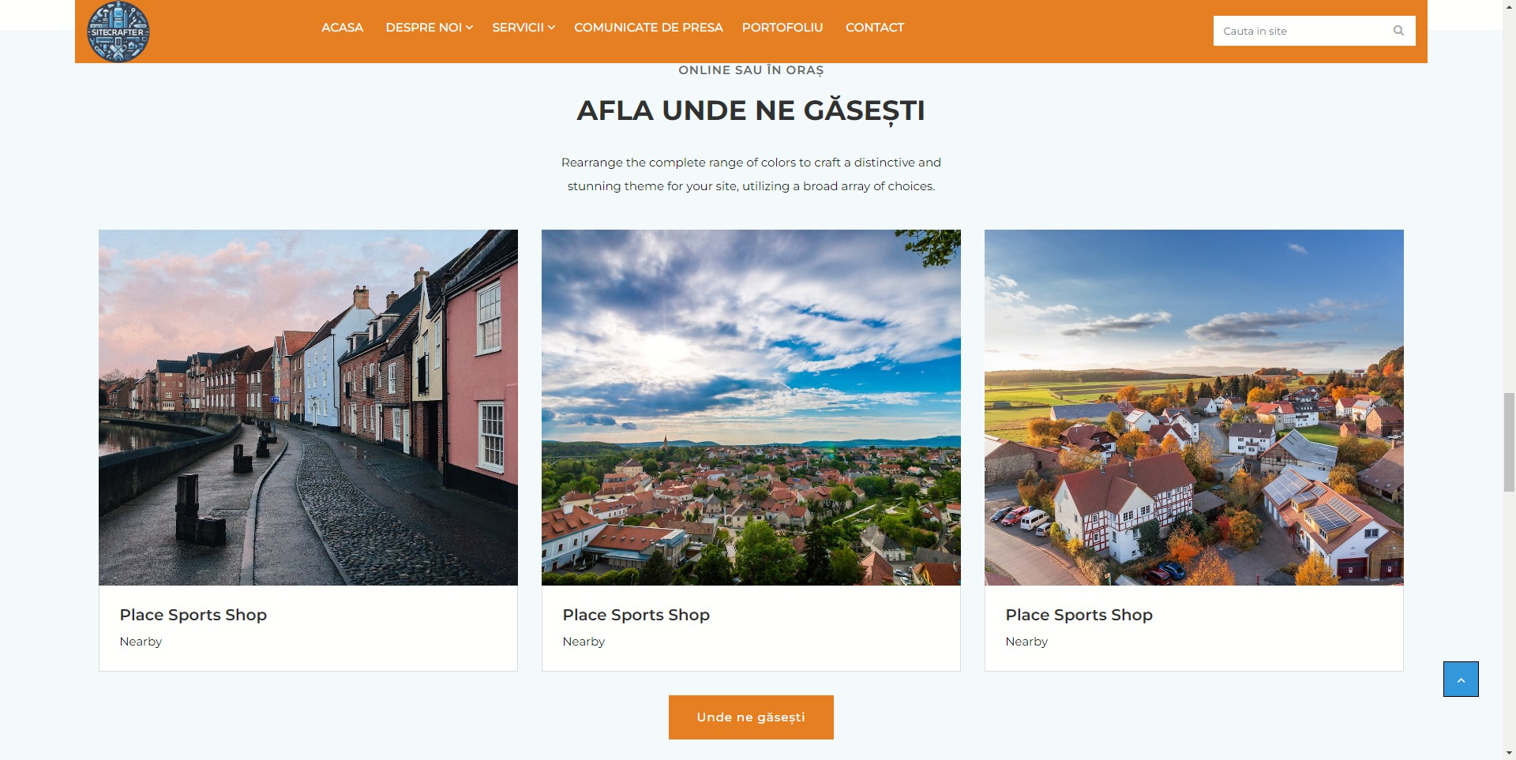
Task: Open COMUNICATE DE PRESA page
Action: coord(647,28)
